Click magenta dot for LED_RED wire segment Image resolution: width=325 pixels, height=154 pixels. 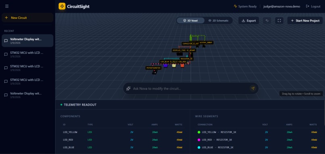(x=199, y=140)
